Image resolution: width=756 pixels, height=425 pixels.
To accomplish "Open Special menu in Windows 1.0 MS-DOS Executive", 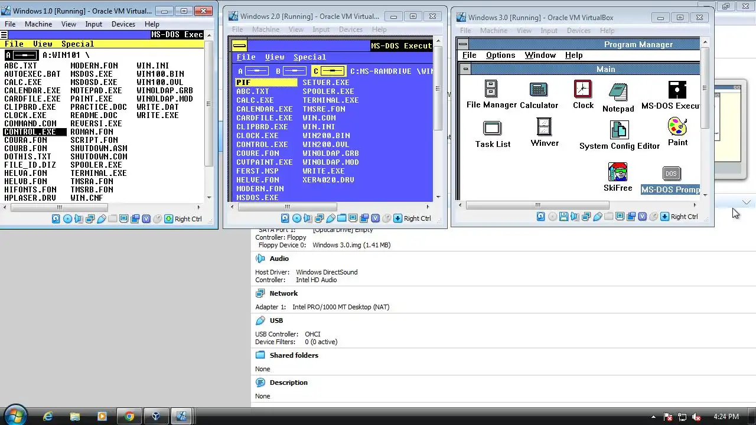I will point(78,44).
